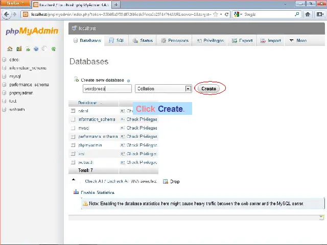
Task: Click the Firefox address bar
Action: (121, 14)
